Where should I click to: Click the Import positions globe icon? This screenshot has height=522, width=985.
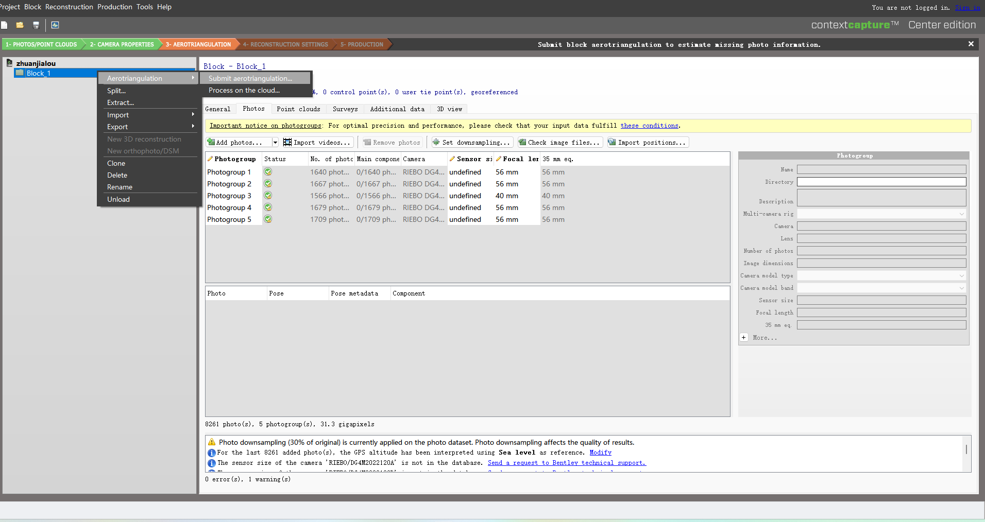612,143
